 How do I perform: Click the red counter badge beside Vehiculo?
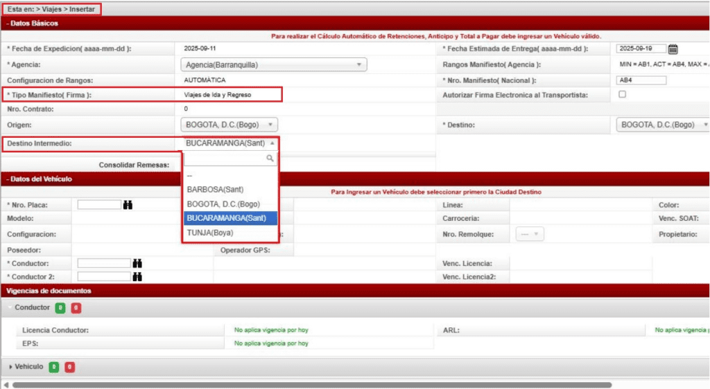70,367
